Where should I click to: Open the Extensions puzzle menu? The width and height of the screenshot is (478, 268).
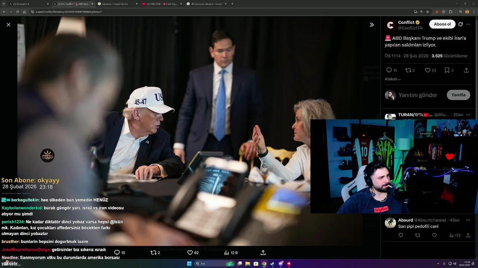click(451, 12)
